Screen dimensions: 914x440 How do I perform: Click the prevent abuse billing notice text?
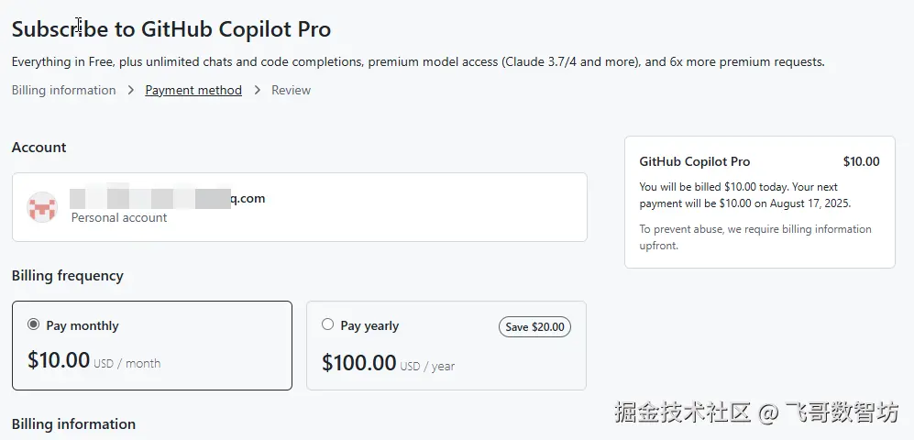coord(755,237)
